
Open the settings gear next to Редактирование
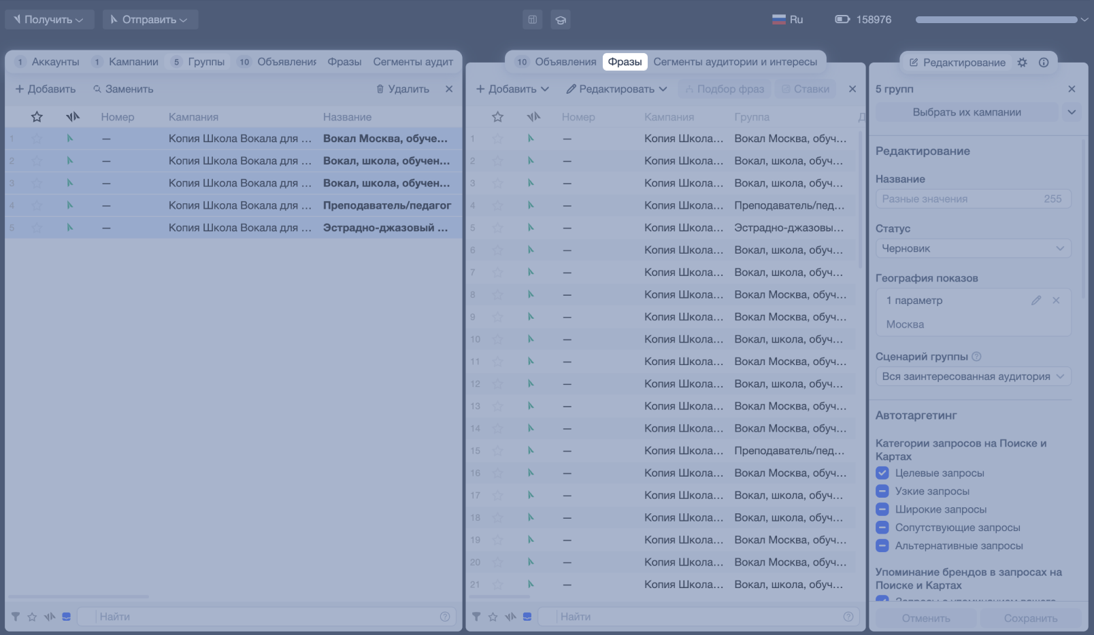pos(1022,63)
